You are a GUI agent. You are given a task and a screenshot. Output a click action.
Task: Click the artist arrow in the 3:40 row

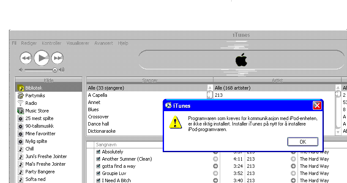pyautogui.click(x=293, y=180)
